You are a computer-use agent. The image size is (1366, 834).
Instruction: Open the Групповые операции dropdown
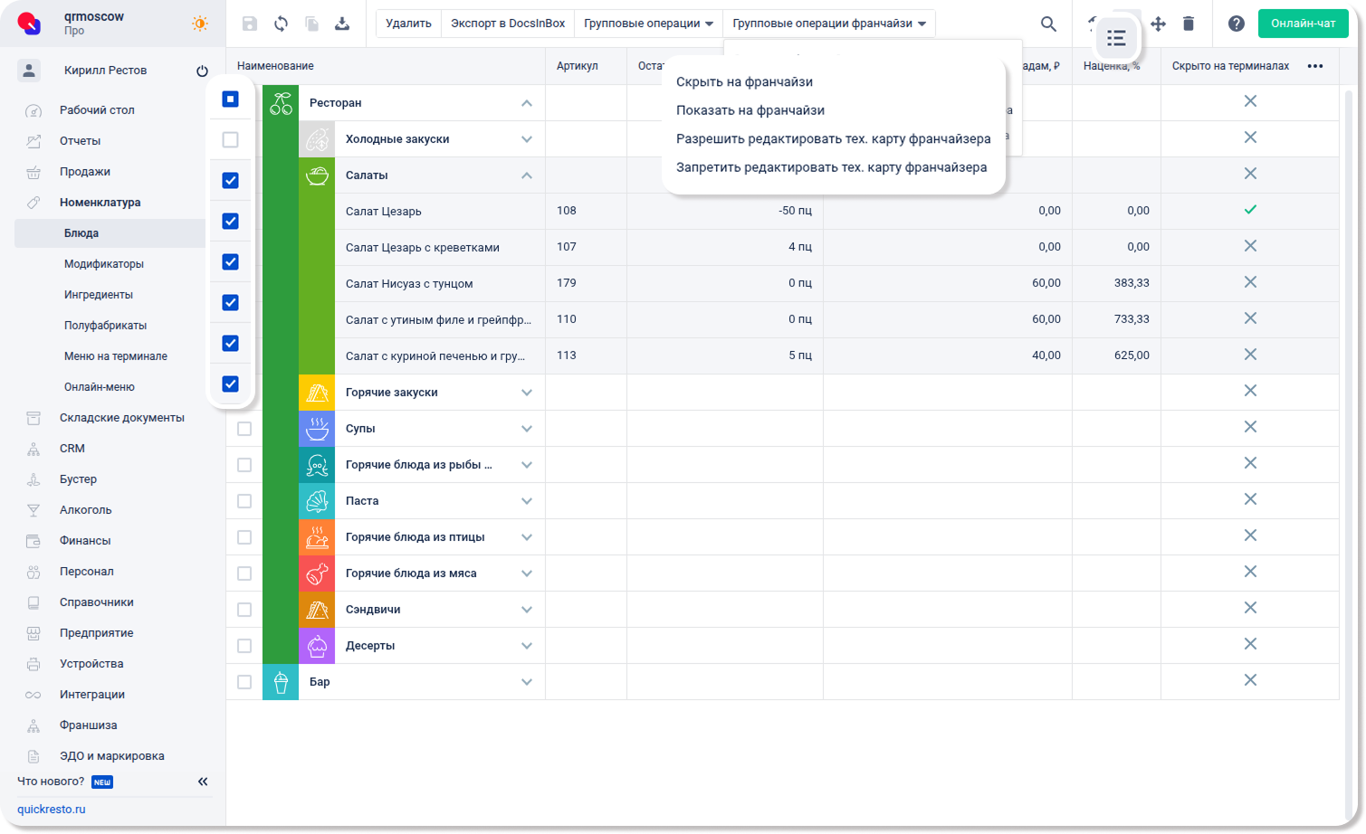click(x=648, y=24)
